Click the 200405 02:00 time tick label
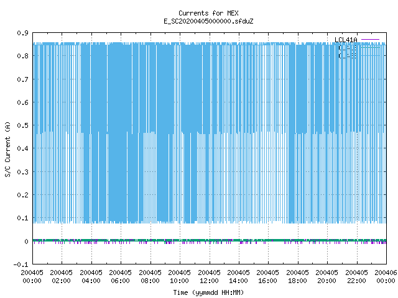 61,276
